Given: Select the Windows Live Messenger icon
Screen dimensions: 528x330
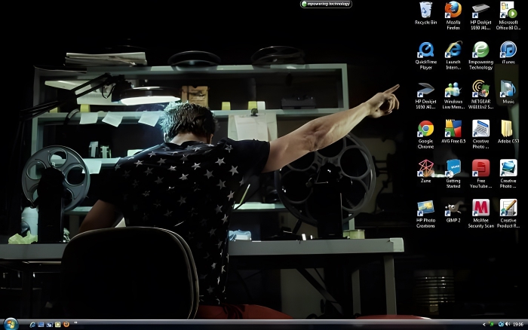Looking at the screenshot, I should 453,89.
